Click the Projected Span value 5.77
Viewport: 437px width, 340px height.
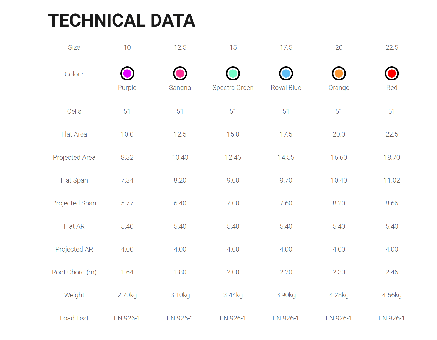click(127, 203)
